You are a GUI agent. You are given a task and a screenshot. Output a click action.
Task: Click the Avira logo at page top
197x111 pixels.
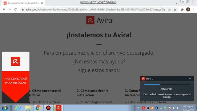99,20
